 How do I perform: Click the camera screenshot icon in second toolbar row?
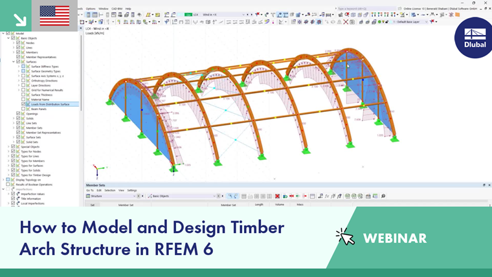pos(352,21)
